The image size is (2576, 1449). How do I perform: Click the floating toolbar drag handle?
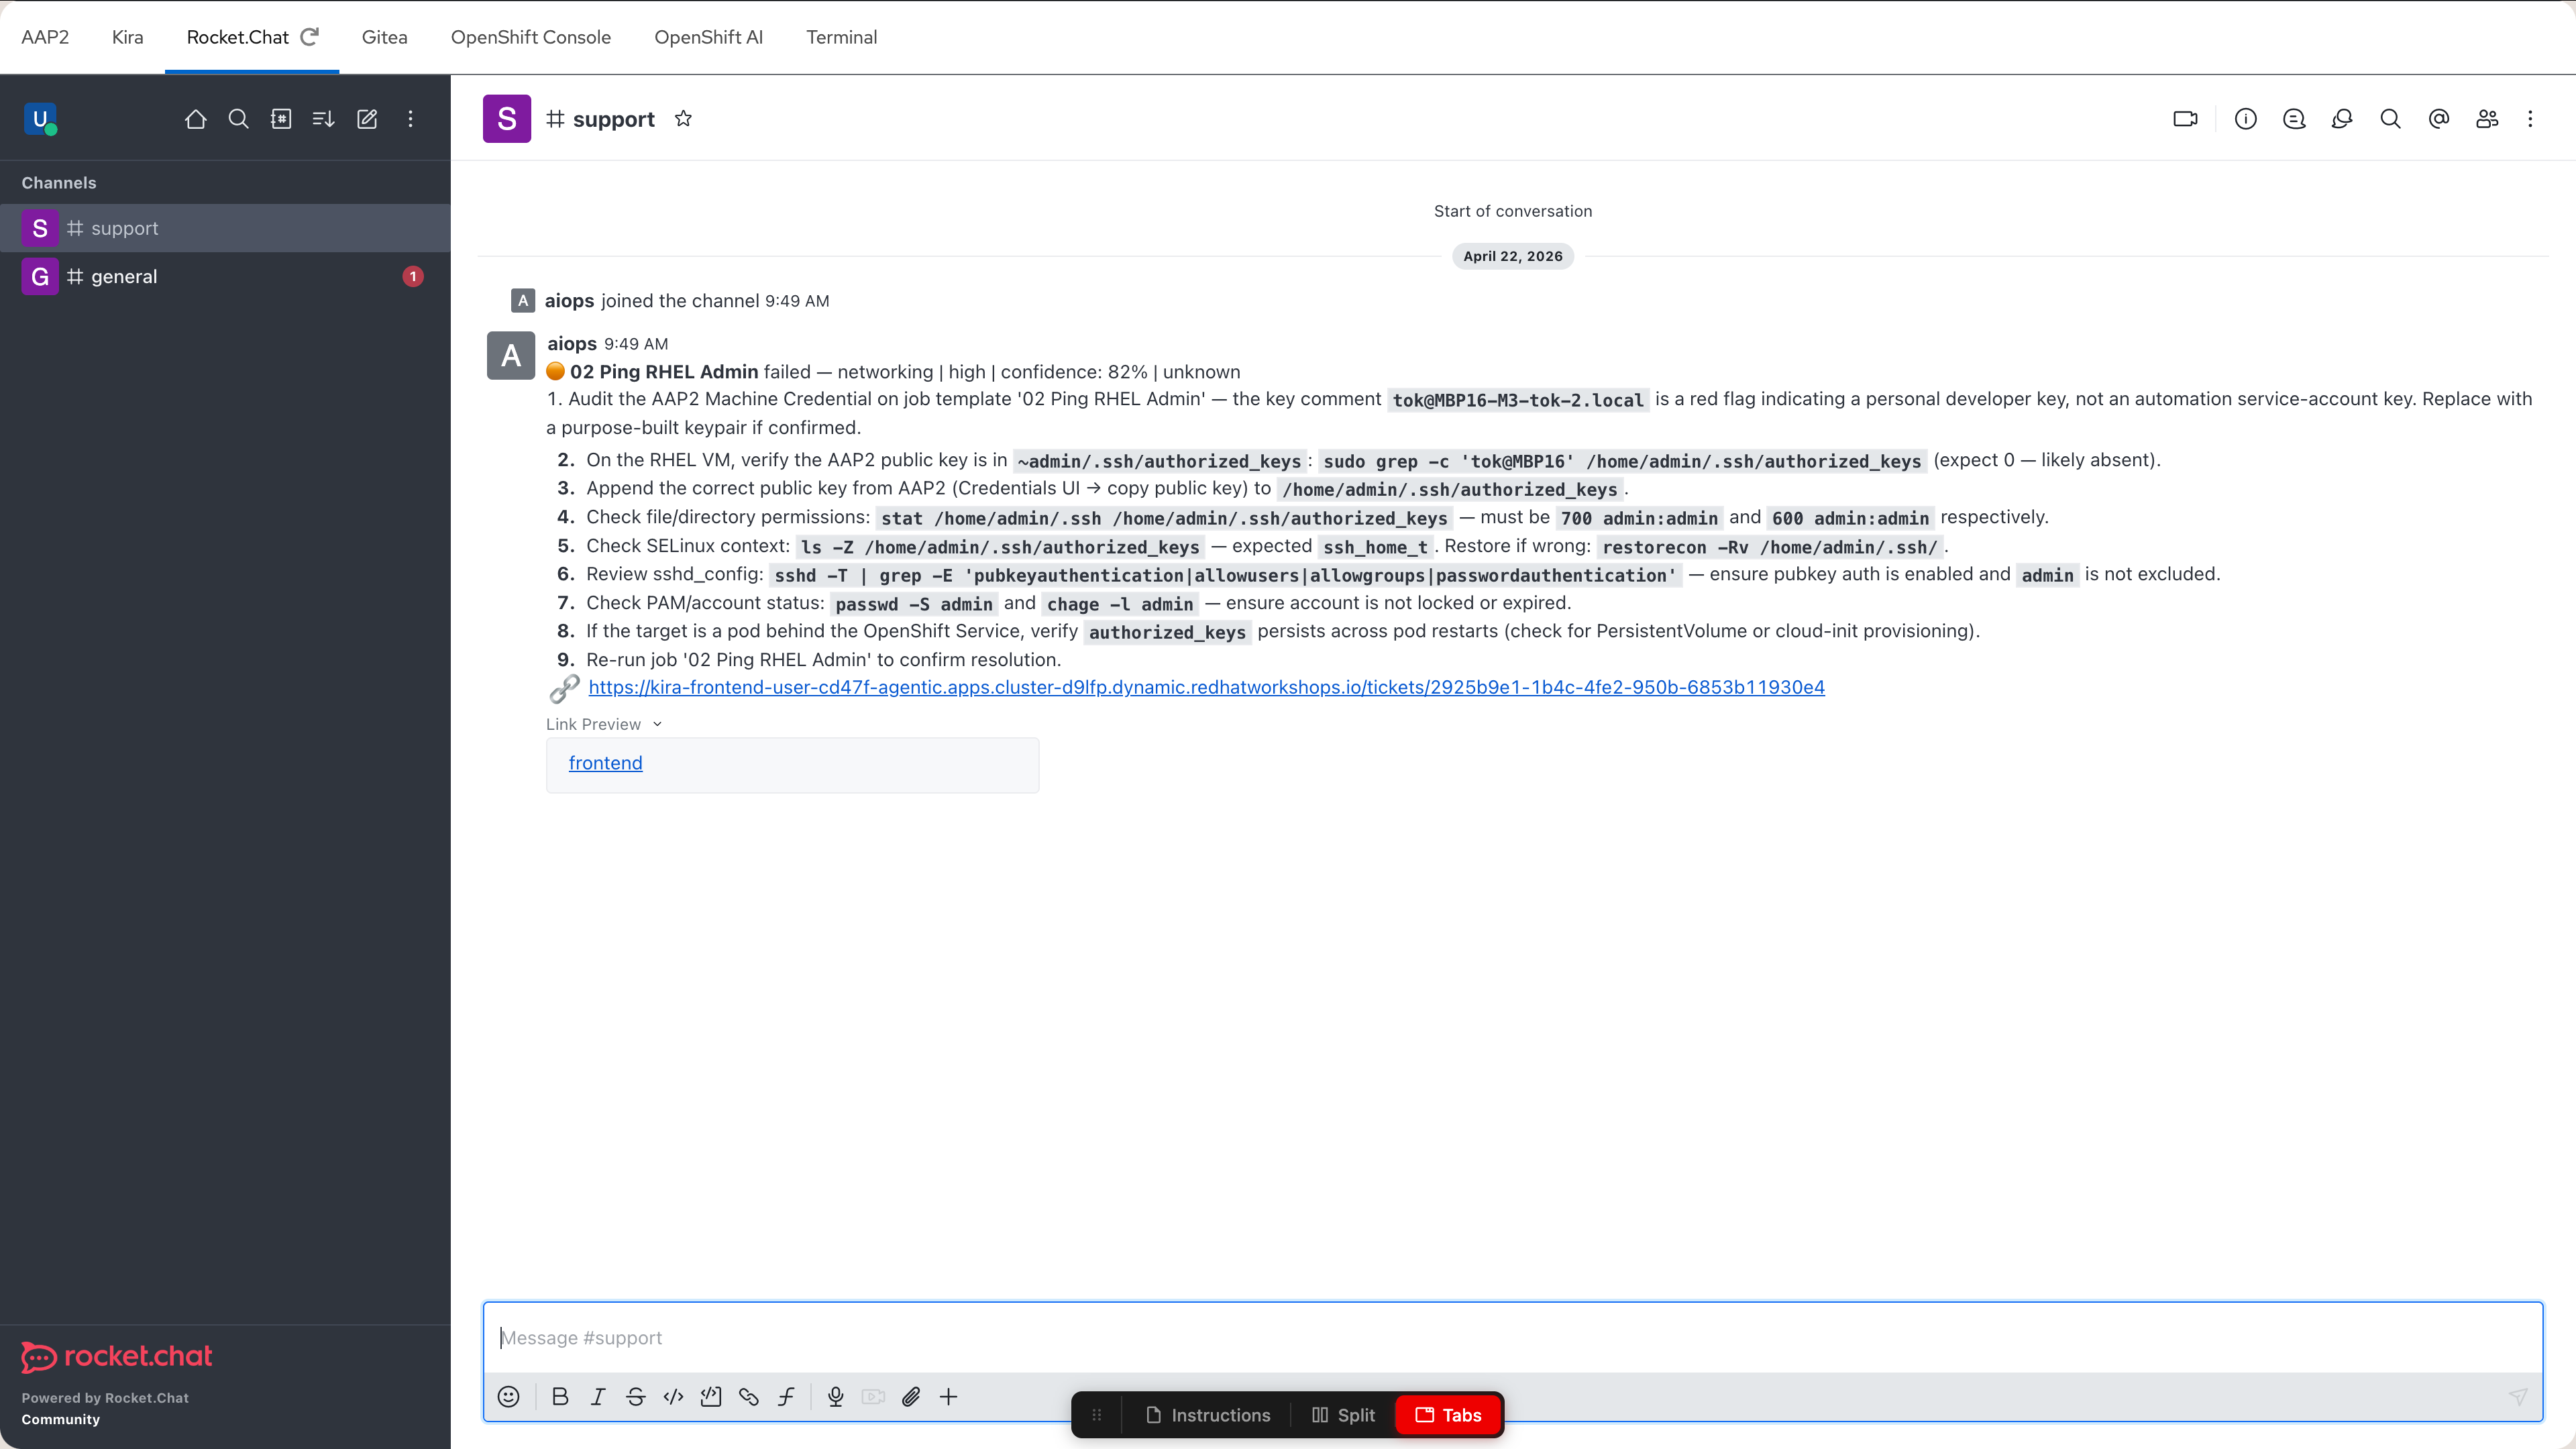1097,1415
